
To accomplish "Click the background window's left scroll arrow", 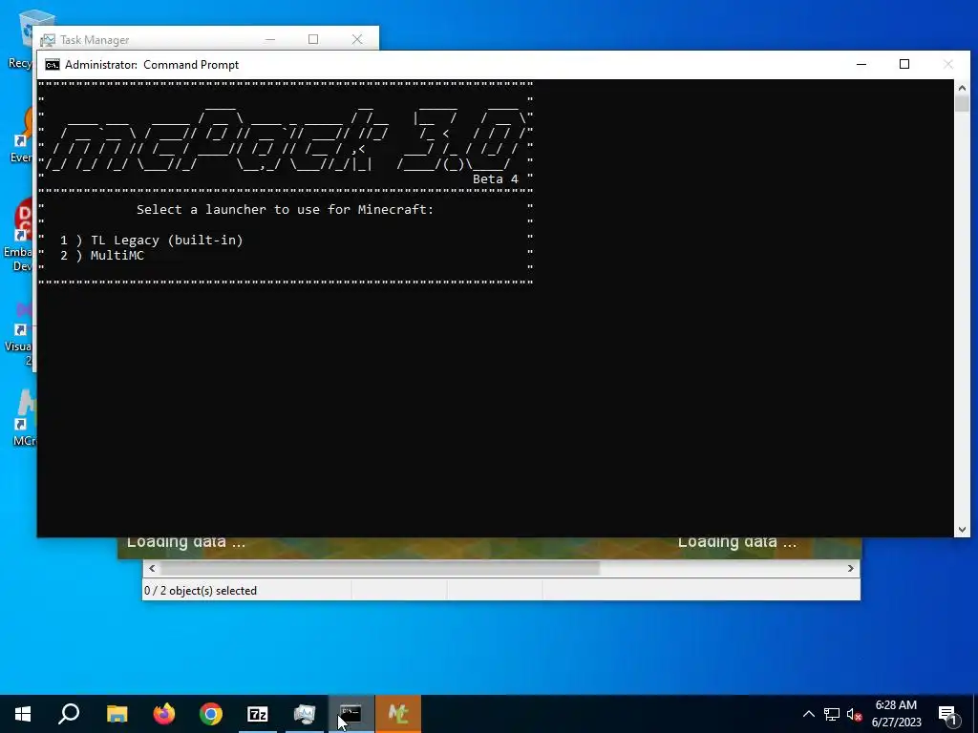I will pos(152,569).
